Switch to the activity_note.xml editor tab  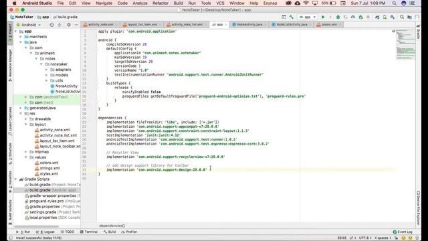[100, 25]
